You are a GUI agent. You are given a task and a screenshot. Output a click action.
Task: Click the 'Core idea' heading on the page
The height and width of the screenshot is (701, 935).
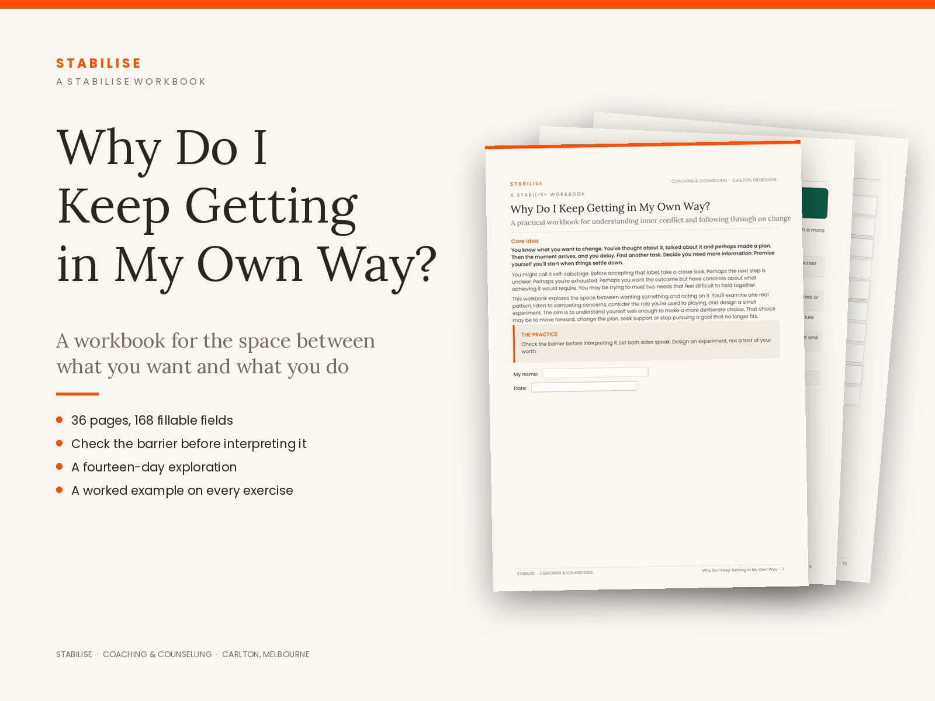525,241
